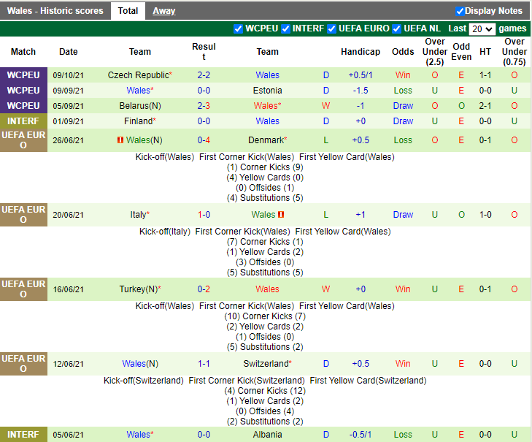
Task: Open the Last 20 games dropdown
Action: [482, 29]
